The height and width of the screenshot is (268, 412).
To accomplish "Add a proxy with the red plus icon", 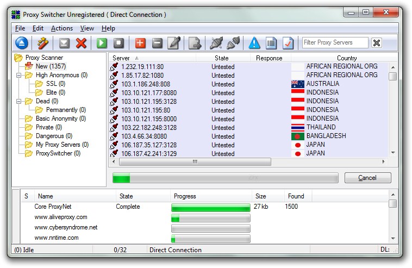I will coord(140,43).
